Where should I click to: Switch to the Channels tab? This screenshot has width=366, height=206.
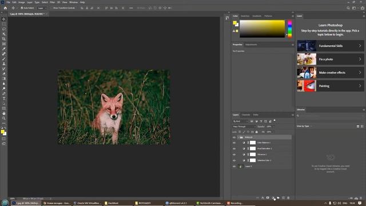(x=245, y=114)
